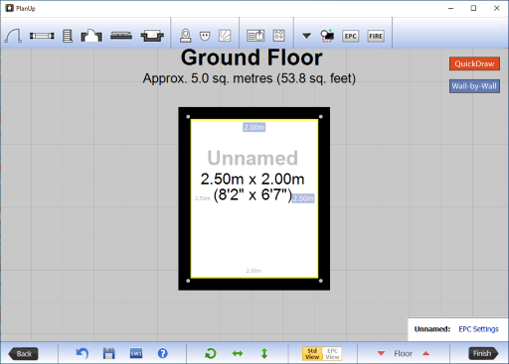The height and width of the screenshot is (364, 509).
Task: Switch to Std View
Action: pyautogui.click(x=312, y=354)
